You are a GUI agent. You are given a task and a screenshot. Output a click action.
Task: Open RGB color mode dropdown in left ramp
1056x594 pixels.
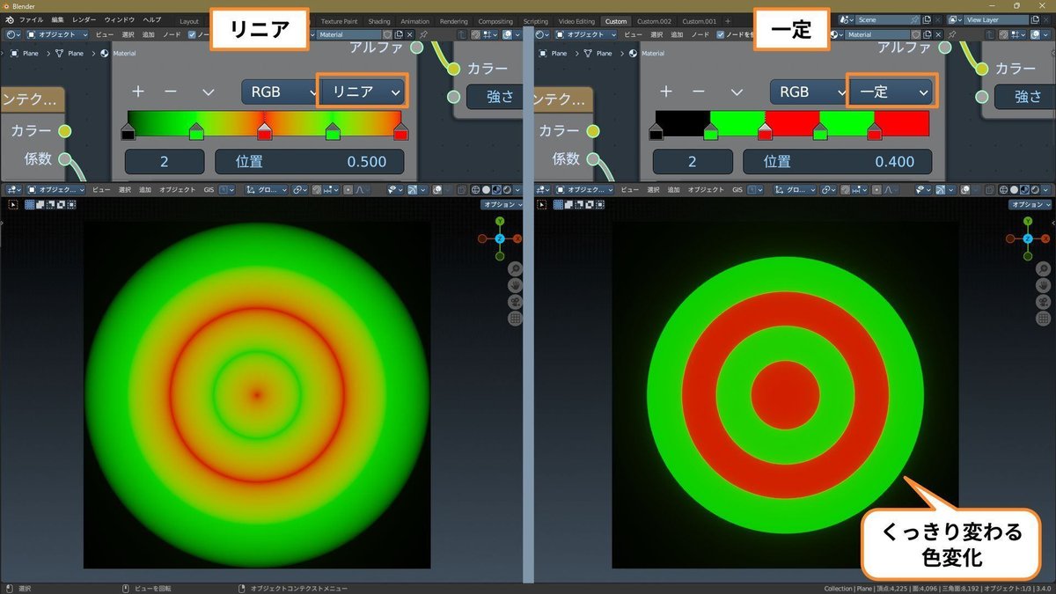coord(281,92)
